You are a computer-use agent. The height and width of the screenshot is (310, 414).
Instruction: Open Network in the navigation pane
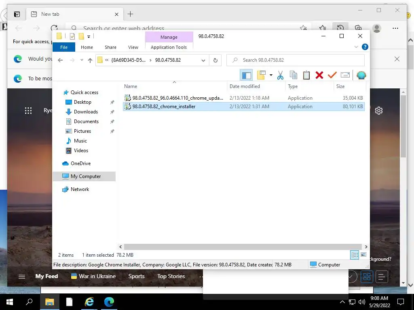tap(80, 189)
